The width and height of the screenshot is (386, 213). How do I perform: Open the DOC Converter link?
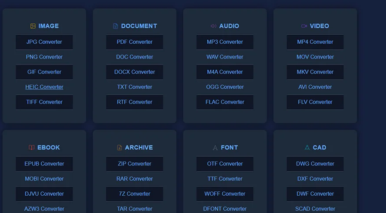tap(134, 57)
